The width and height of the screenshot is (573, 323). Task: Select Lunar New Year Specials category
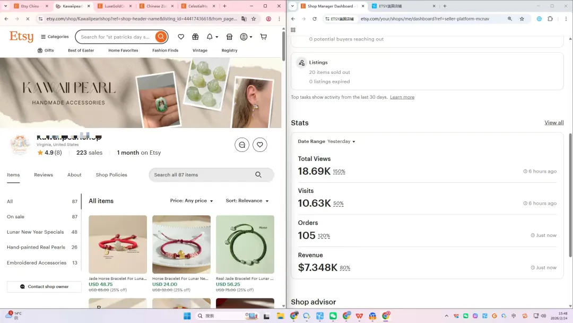[x=42, y=232]
